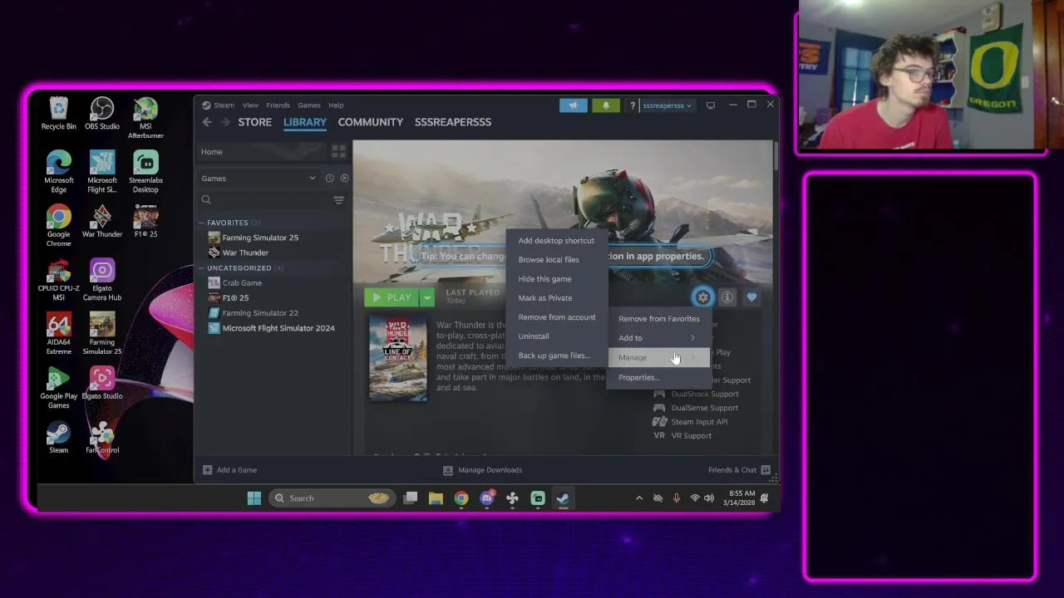Open War Thunder desktop shortcut
1064x598 pixels.
tap(102, 221)
